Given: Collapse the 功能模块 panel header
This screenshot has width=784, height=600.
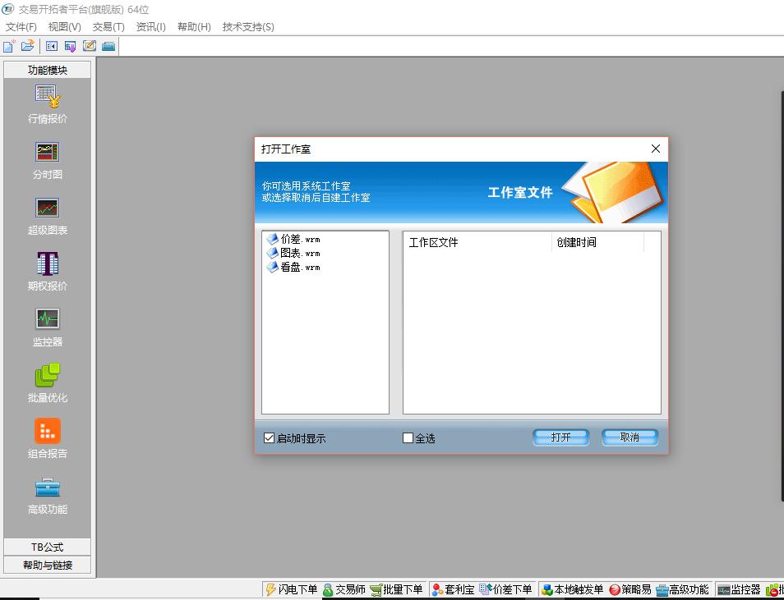Looking at the screenshot, I should [x=47, y=70].
